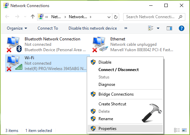Go up one folder level arrow
The image size is (190, 135).
33,17
